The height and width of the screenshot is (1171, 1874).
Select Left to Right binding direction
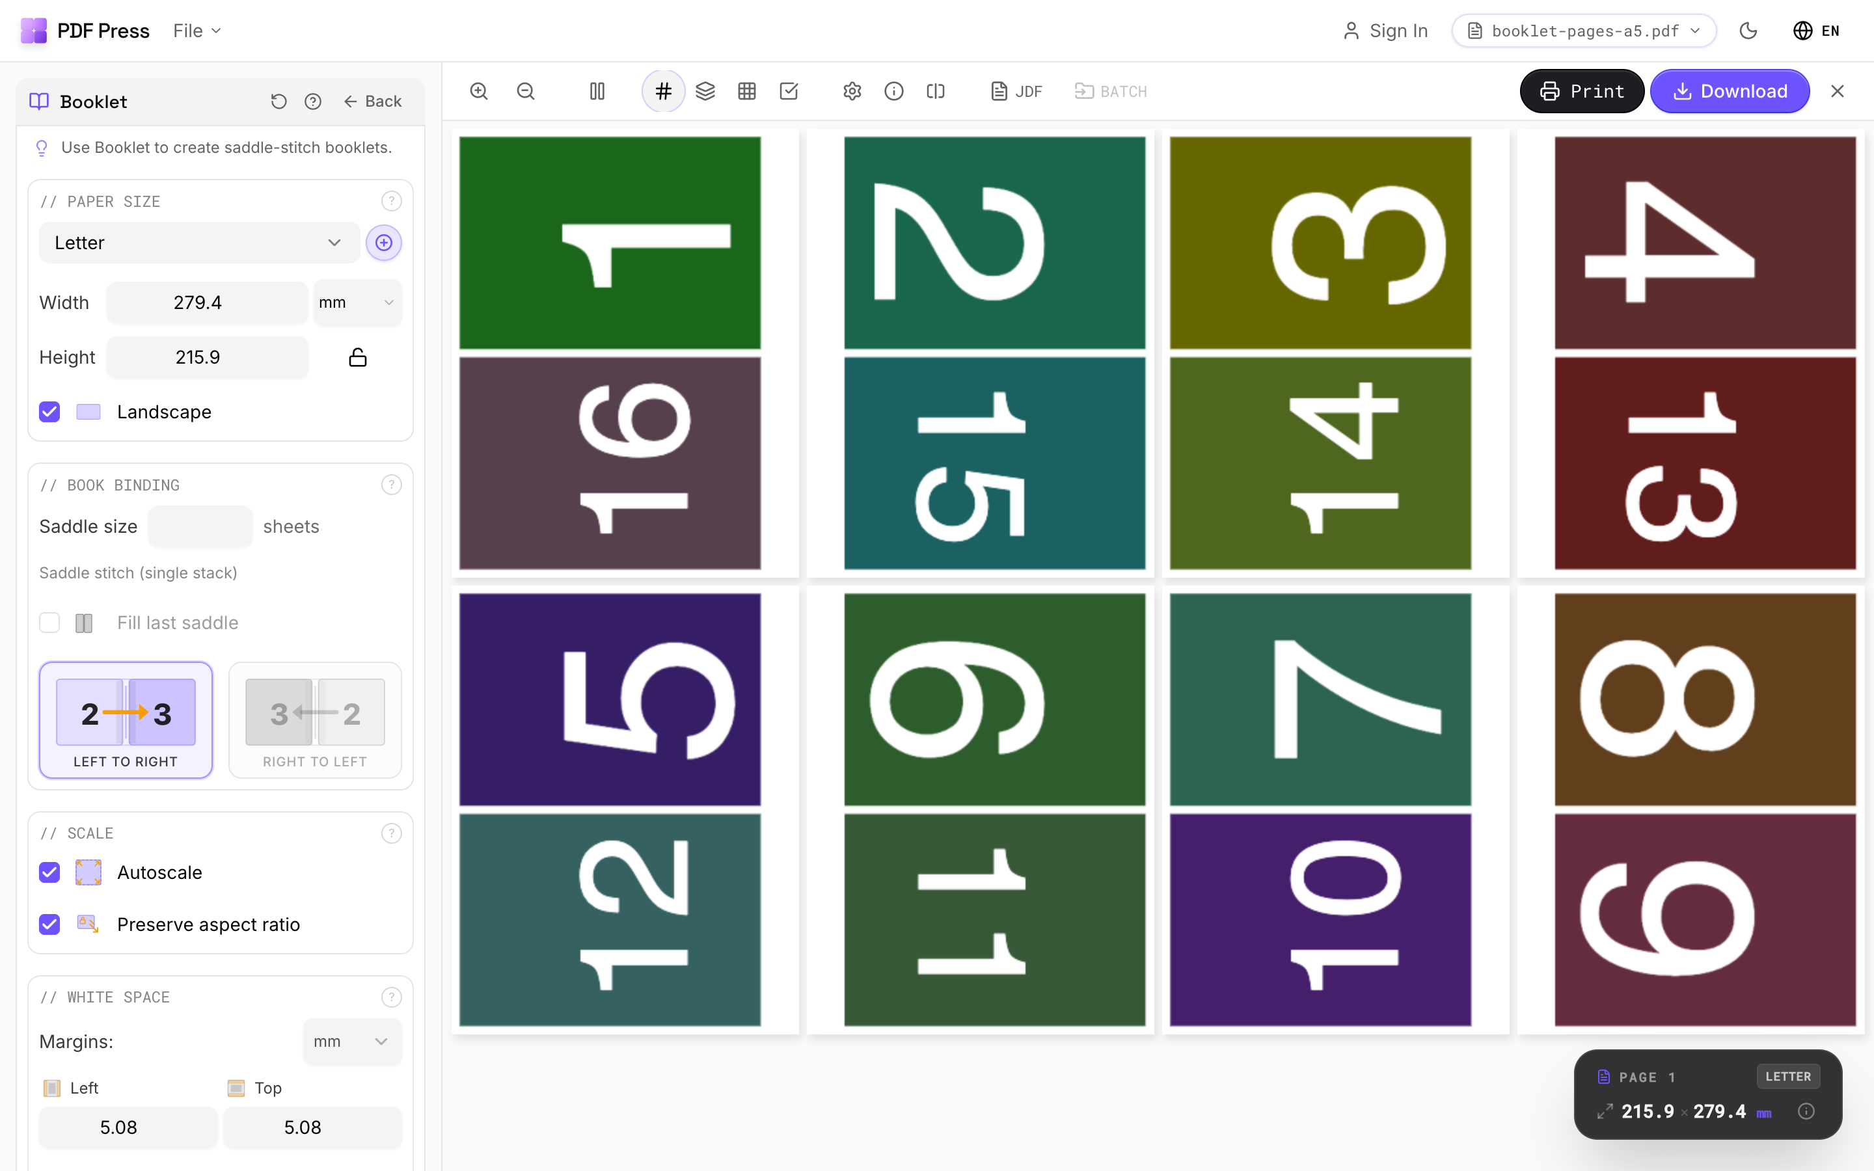126,720
